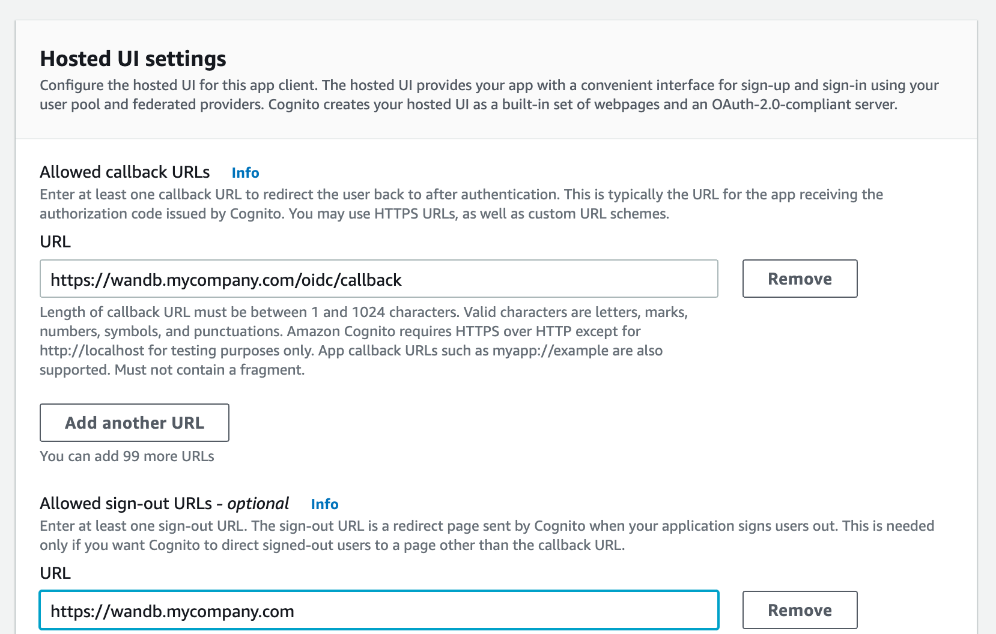The image size is (996, 634).
Task: Remove the callback URL https://wandb.mycompany.com/oidc/callback
Action: tap(799, 279)
